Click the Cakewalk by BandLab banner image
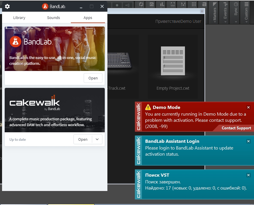Viewport: 254px width, 205px height. pos(55,110)
